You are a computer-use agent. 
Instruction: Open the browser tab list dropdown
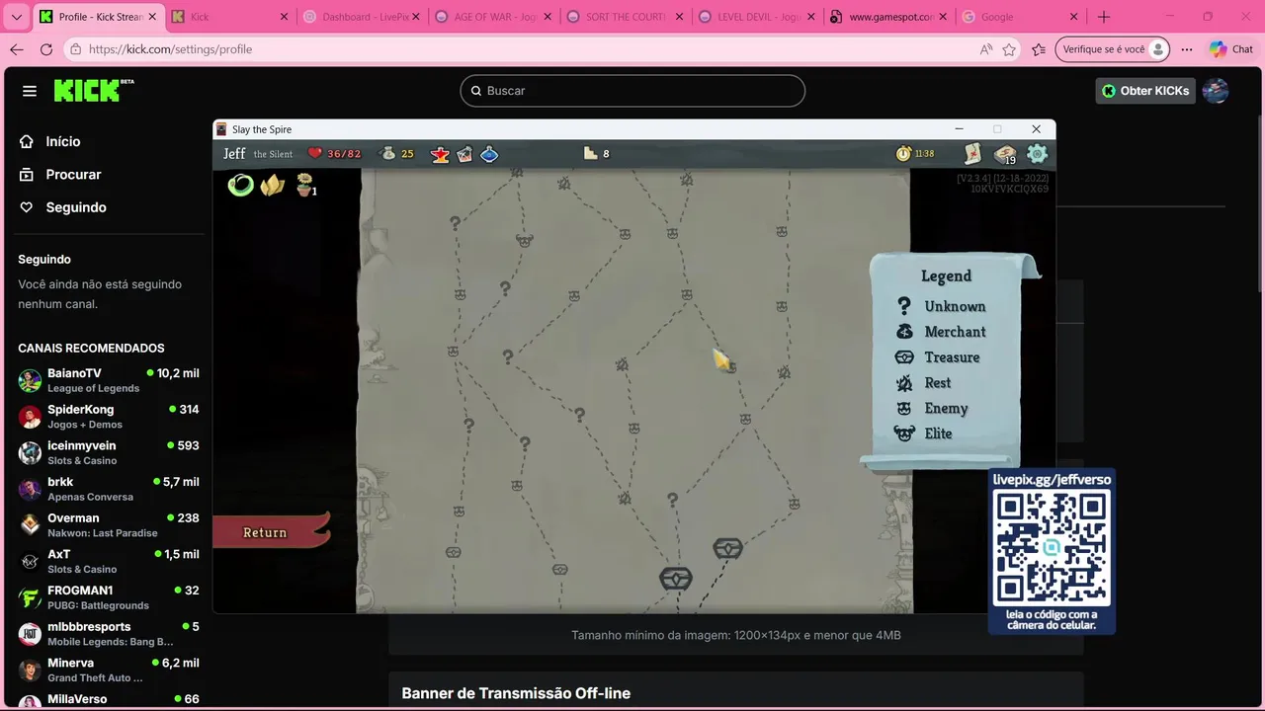tap(17, 17)
